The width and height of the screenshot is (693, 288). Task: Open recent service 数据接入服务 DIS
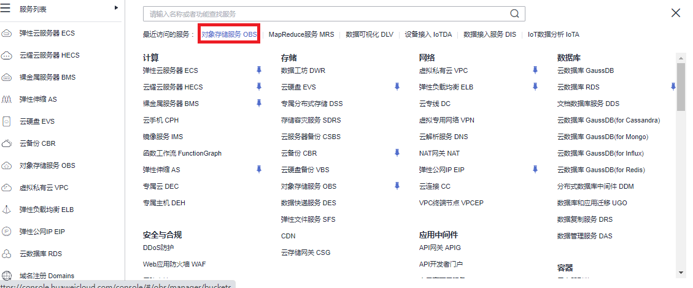click(x=490, y=34)
